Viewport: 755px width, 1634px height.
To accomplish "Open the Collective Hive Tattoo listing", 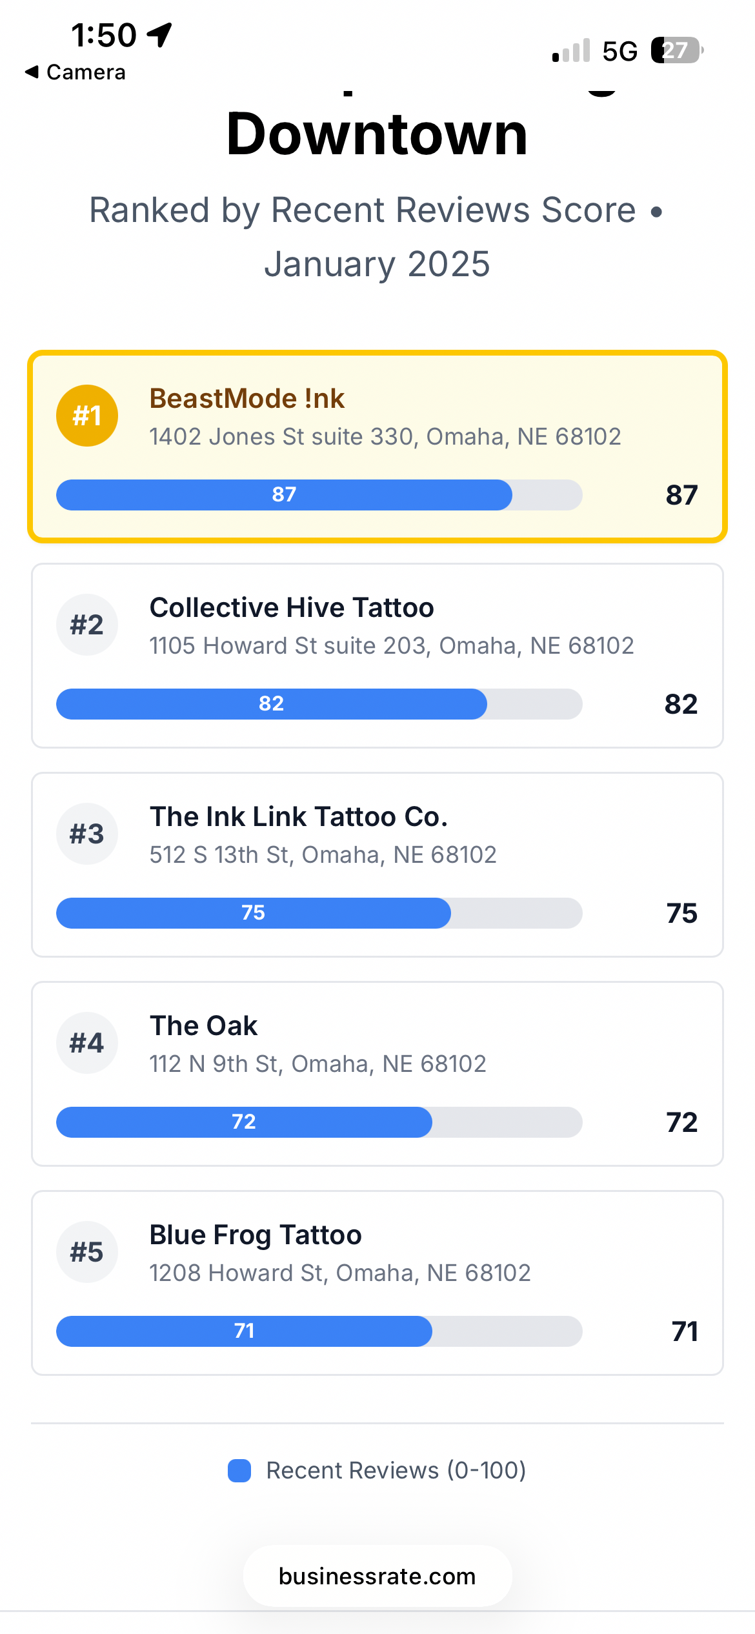I will 292,608.
